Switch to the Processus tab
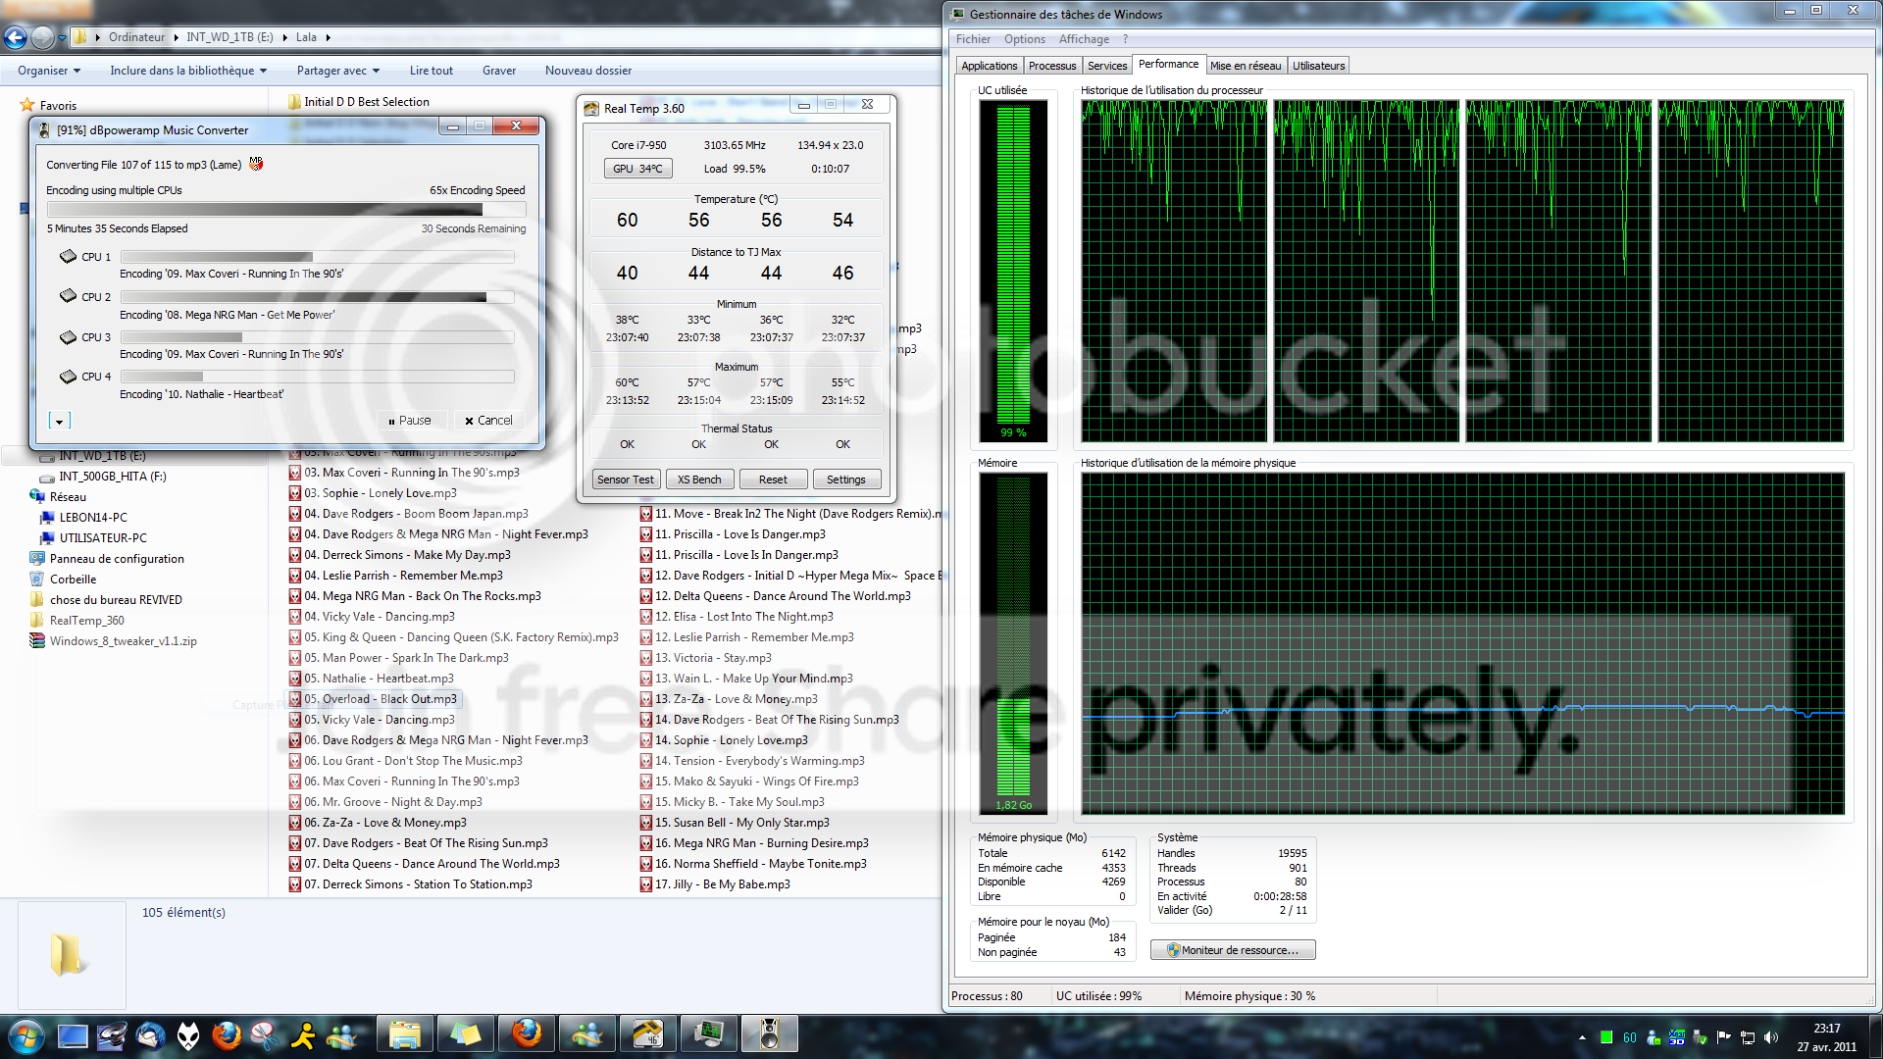 [1052, 66]
